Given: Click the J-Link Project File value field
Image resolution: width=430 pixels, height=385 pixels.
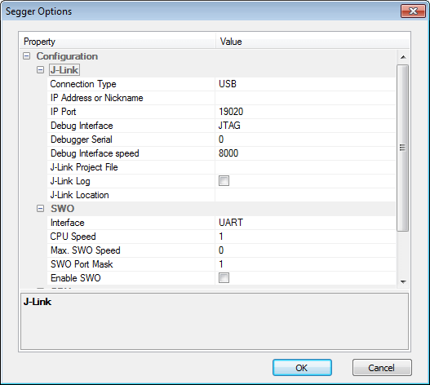Looking at the screenshot, I should 305,167.
